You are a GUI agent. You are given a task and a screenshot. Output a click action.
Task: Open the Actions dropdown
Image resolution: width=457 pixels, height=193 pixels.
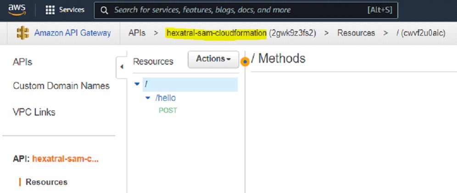pos(213,59)
